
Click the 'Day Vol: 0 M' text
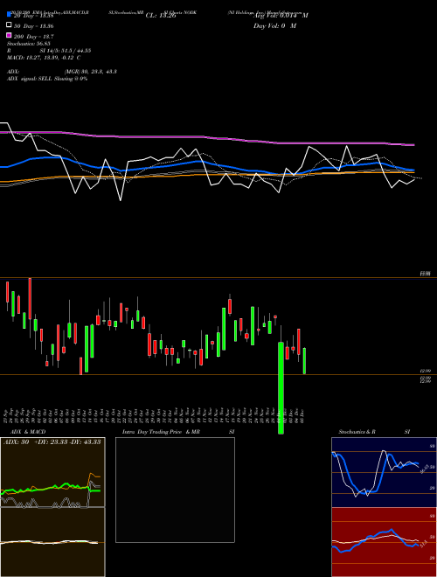(274, 26)
